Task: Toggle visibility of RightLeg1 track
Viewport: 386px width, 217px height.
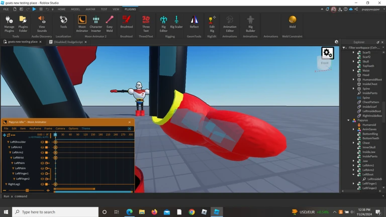Action: 42,184
